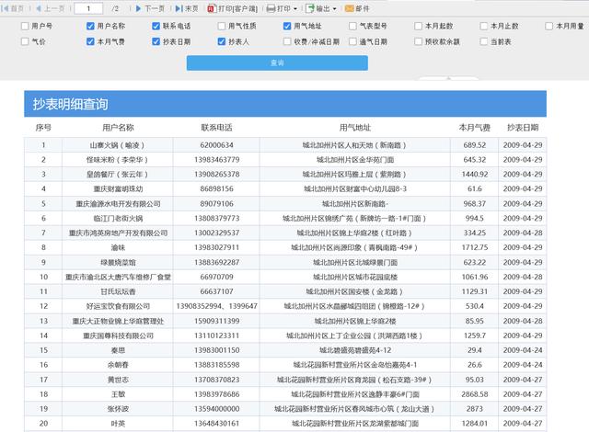Select phone number 13002329537
Image resolution: width=589 pixels, height=432 pixels.
point(217,233)
